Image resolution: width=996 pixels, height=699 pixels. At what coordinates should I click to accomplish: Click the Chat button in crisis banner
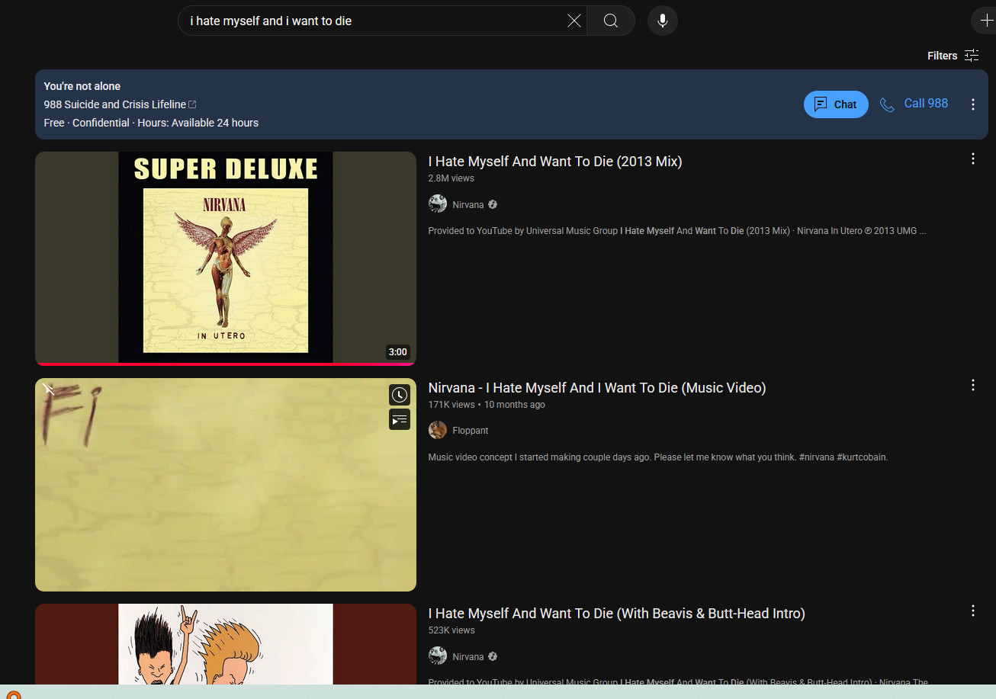tap(836, 104)
